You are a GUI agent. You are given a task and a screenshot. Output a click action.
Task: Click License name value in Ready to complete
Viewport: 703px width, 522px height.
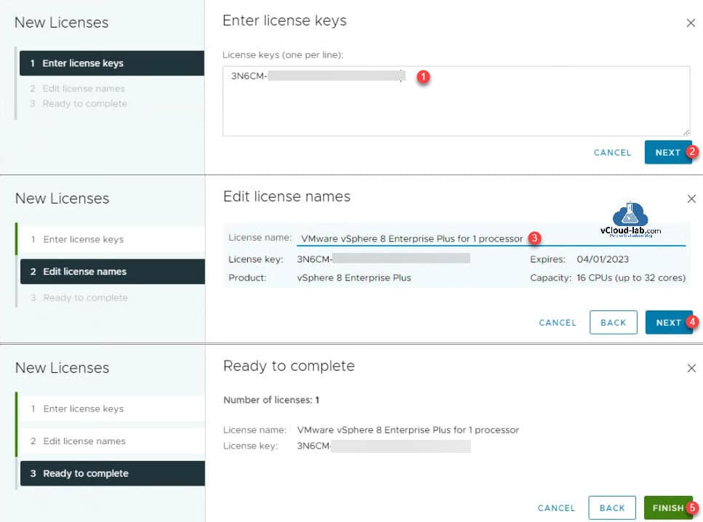pyautogui.click(x=408, y=430)
